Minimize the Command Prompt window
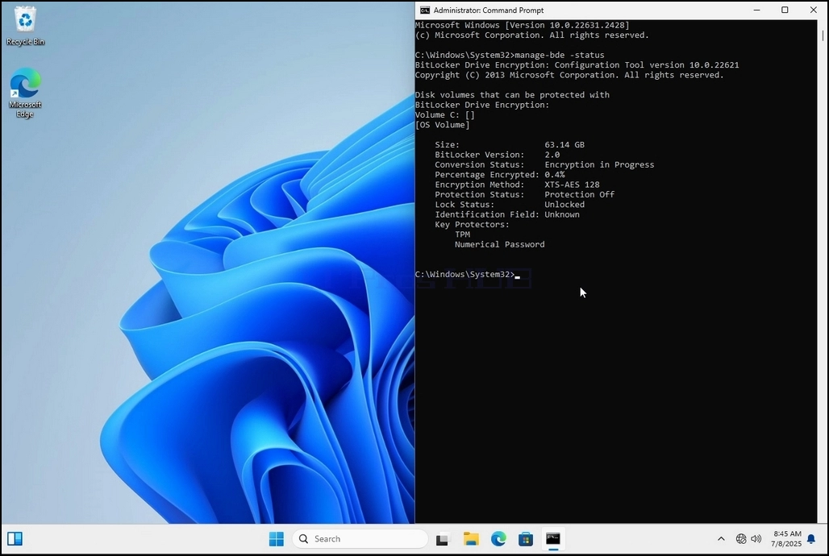Image resolution: width=829 pixels, height=556 pixels. 757,10
